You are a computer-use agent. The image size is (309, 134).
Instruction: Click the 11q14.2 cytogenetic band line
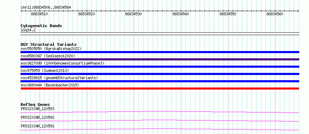click(160, 34)
